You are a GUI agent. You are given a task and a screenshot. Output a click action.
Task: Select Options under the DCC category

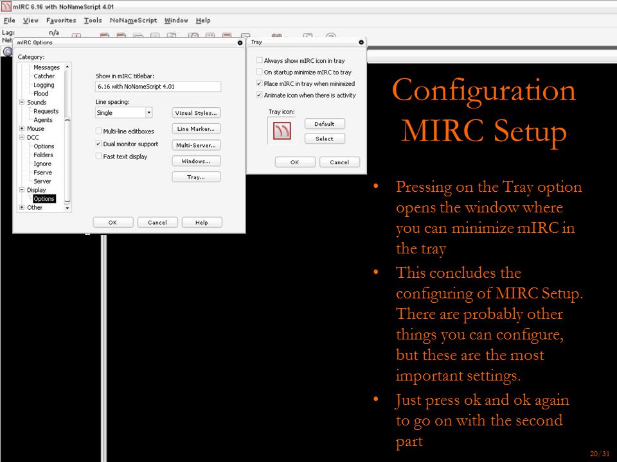pyautogui.click(x=44, y=146)
